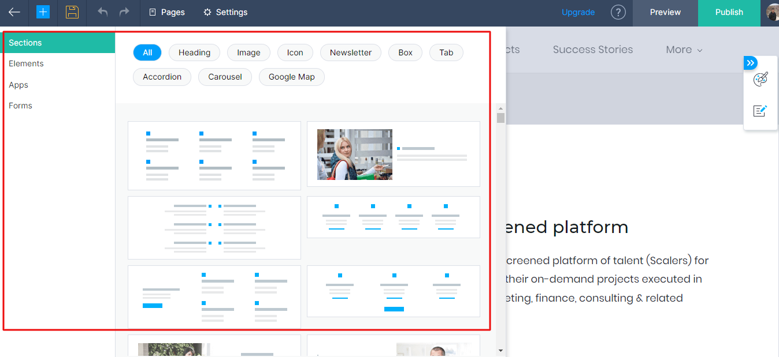The height and width of the screenshot is (357, 779).
Task: Filter sections by Heading
Action: click(194, 52)
